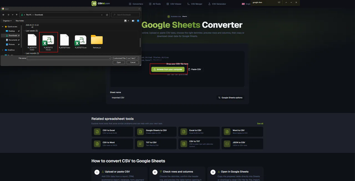Follow the See all tools link
The height and width of the screenshot is (181, 355).
[260, 123]
